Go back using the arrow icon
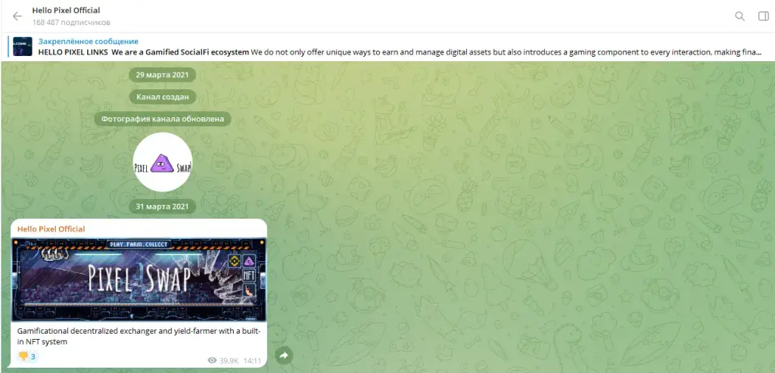This screenshot has height=373, width=775. (17, 17)
